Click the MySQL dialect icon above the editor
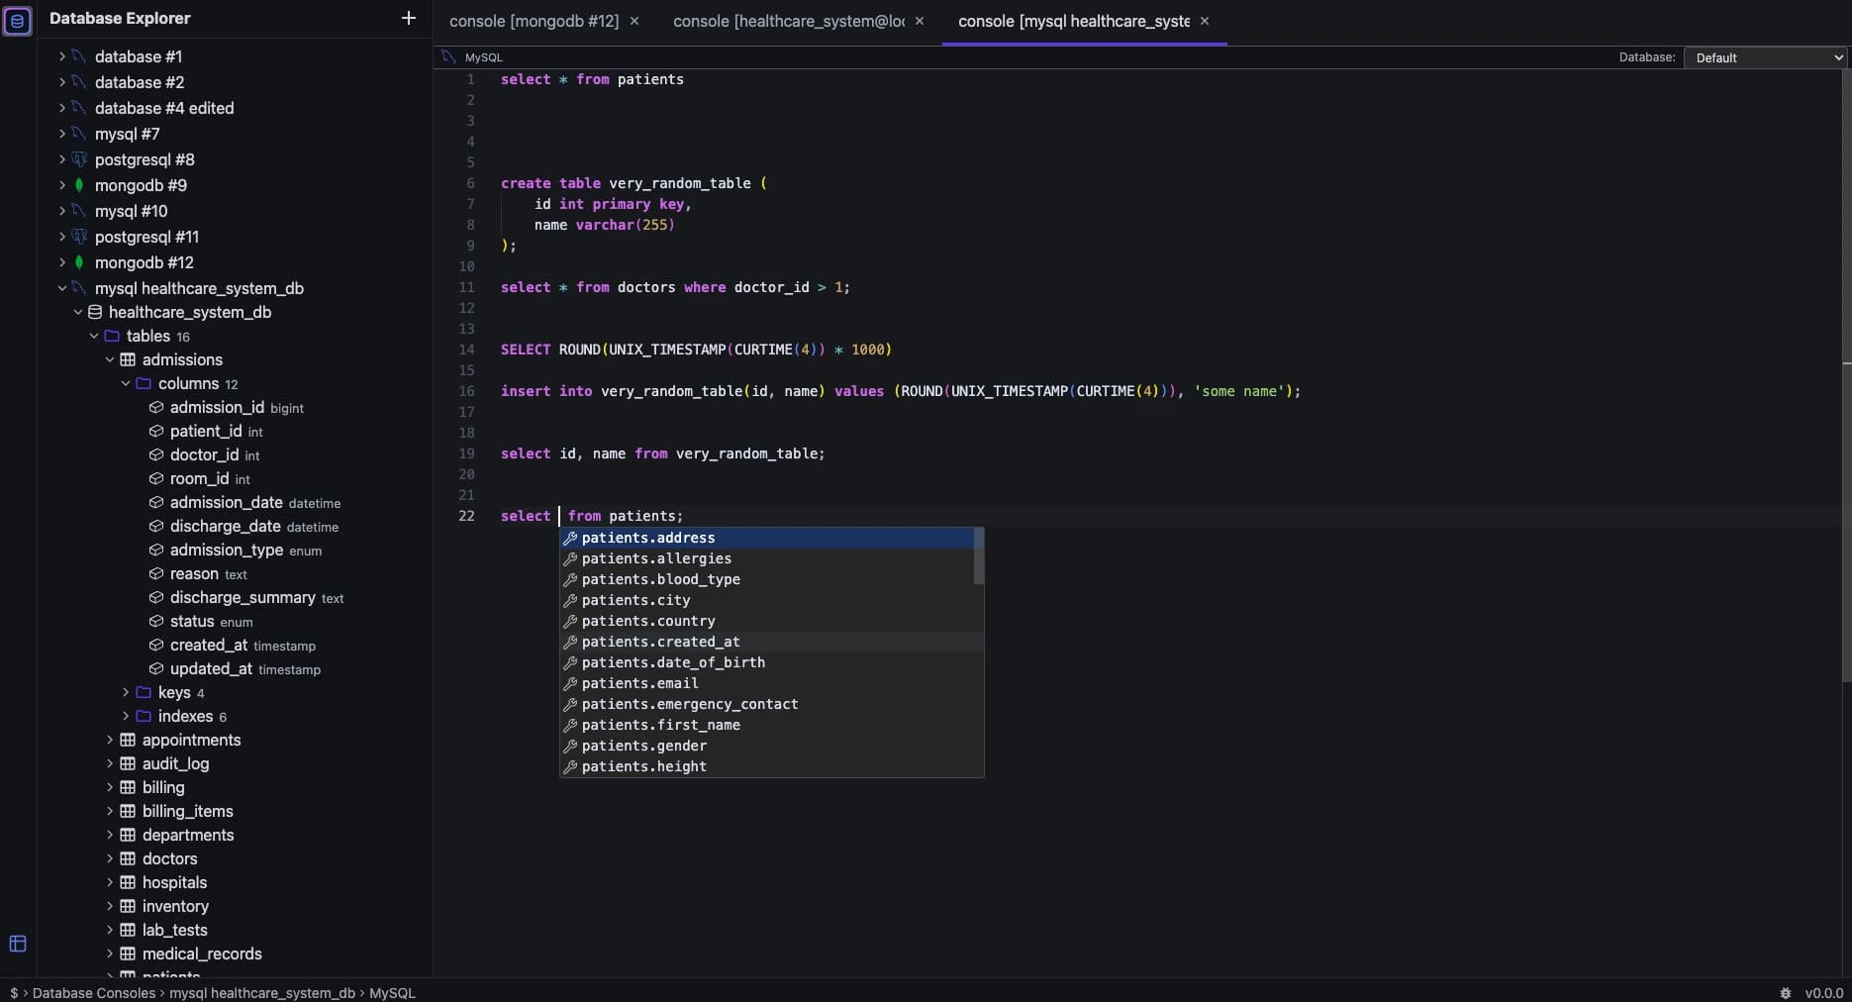This screenshot has height=1002, width=1852. pos(447,56)
